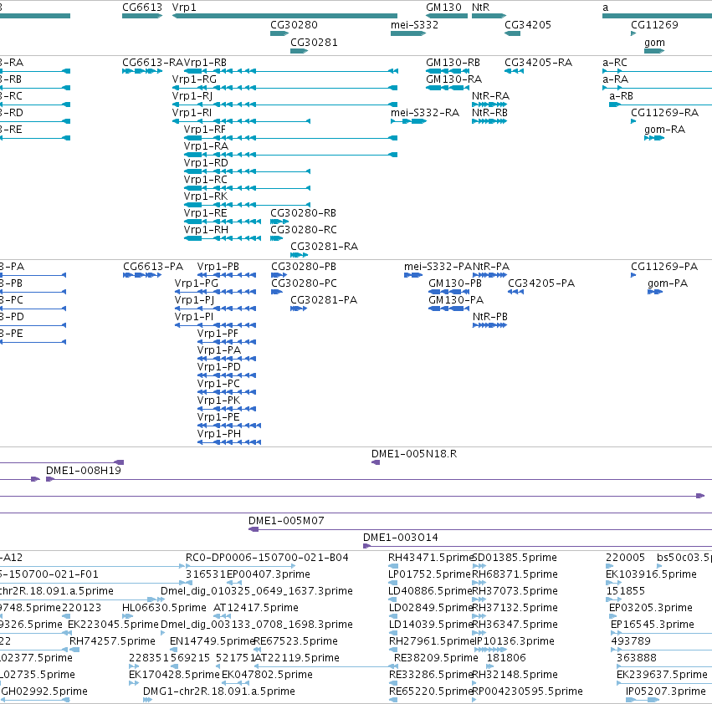The image size is (712, 704).
Task: Select the RE67523.5prime EST
Action: [x=295, y=641]
